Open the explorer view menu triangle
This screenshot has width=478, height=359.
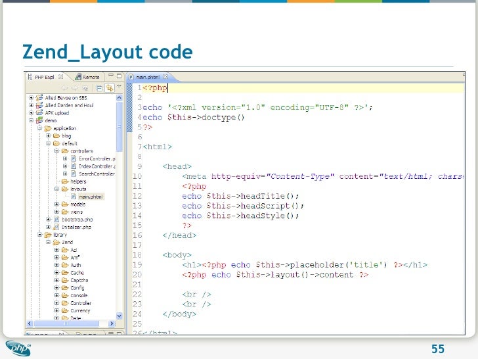(x=119, y=86)
